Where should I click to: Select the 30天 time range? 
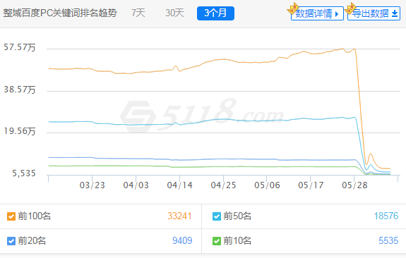tap(174, 13)
